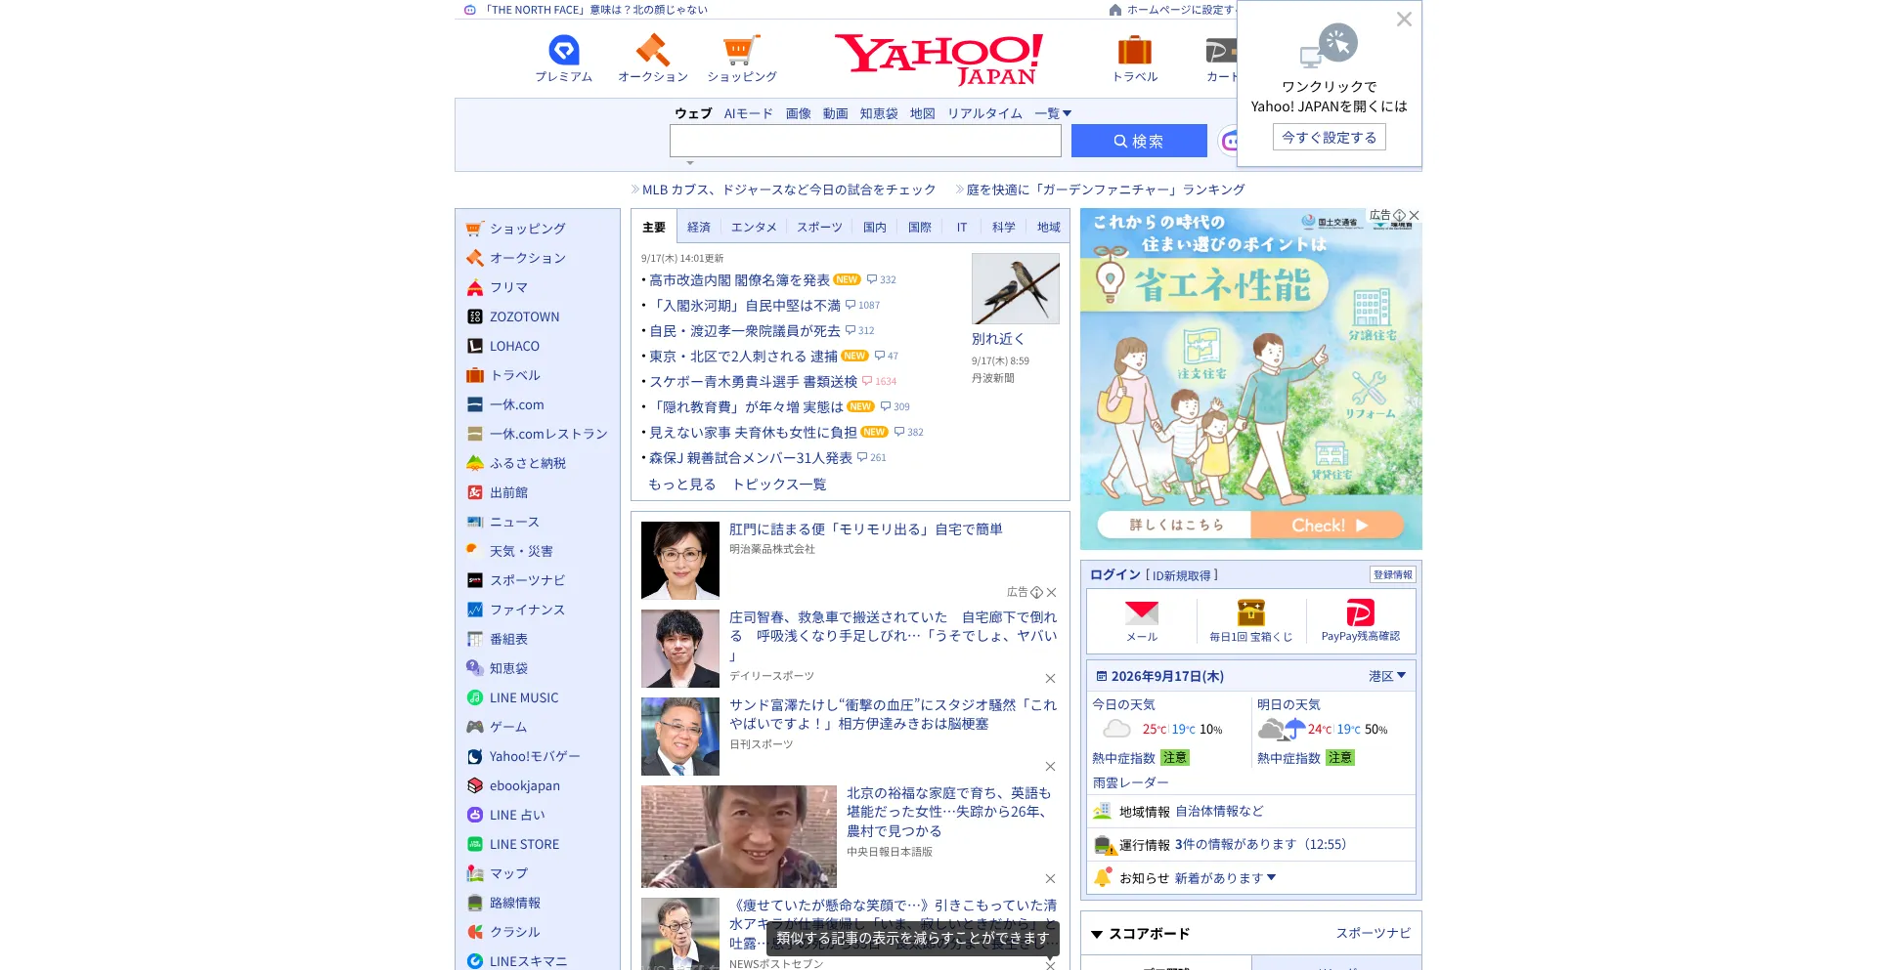The width and height of the screenshot is (1877, 970).
Task: Open the もっと見る link
Action: (x=681, y=485)
